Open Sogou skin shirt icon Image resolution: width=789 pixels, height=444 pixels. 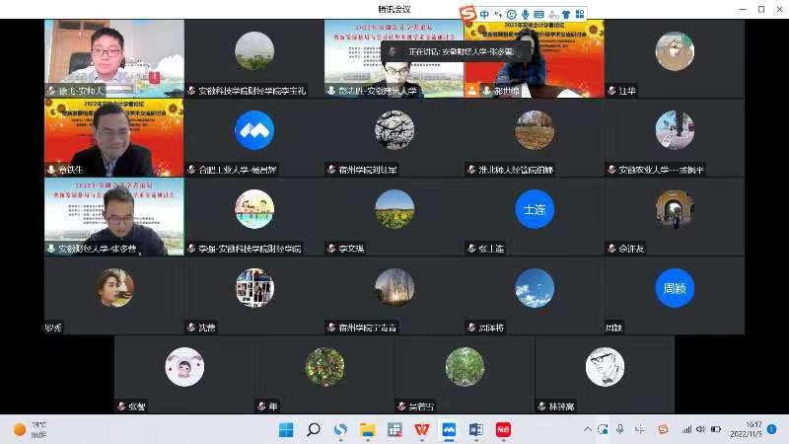[x=565, y=14]
